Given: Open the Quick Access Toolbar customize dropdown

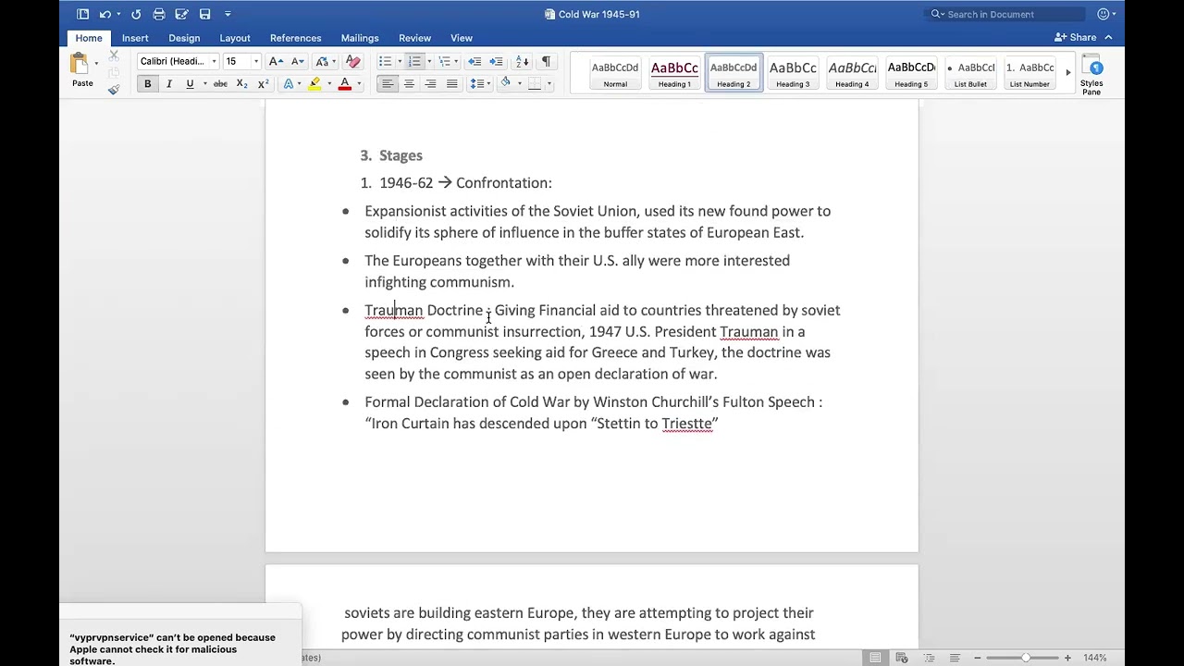Looking at the screenshot, I should [228, 14].
